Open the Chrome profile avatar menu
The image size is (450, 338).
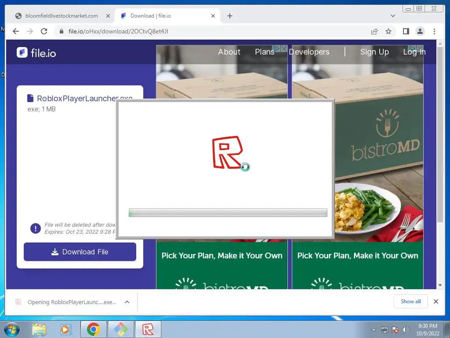(420, 31)
